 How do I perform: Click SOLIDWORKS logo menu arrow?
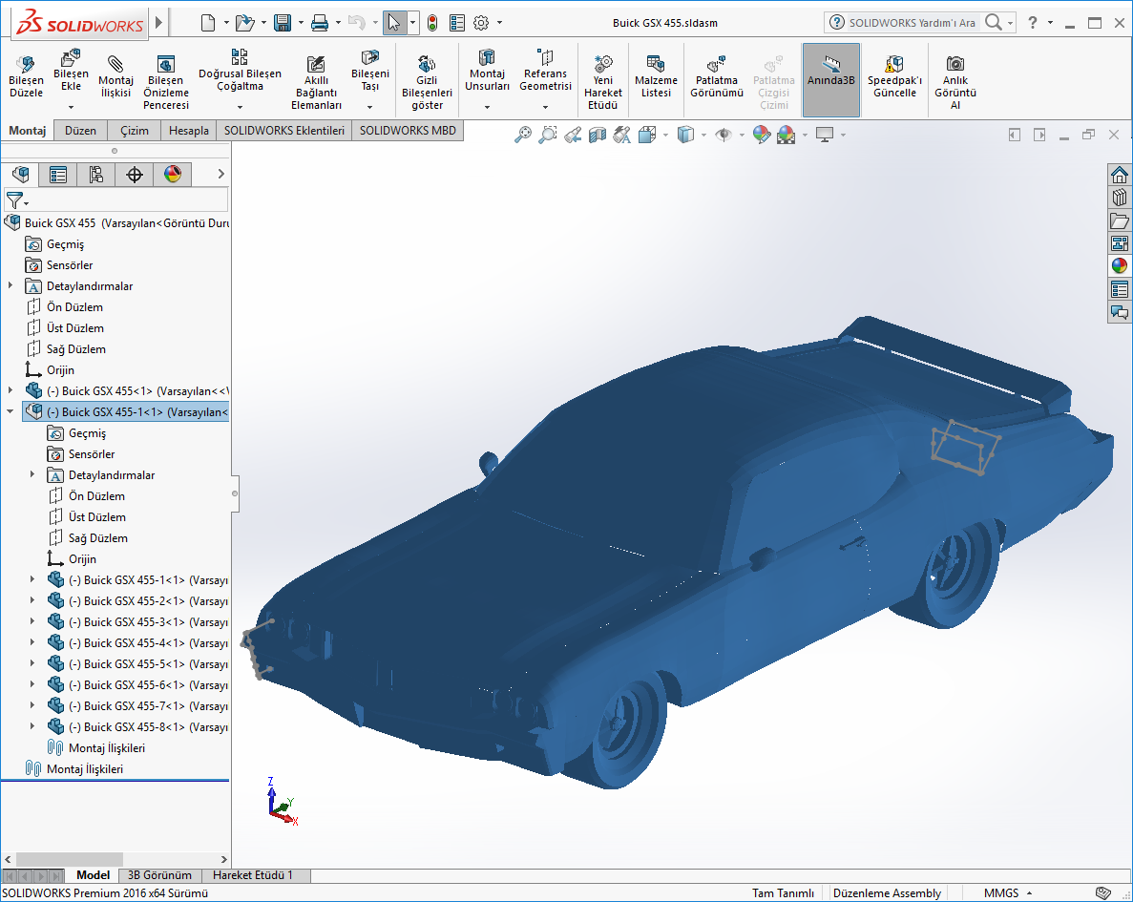point(159,23)
